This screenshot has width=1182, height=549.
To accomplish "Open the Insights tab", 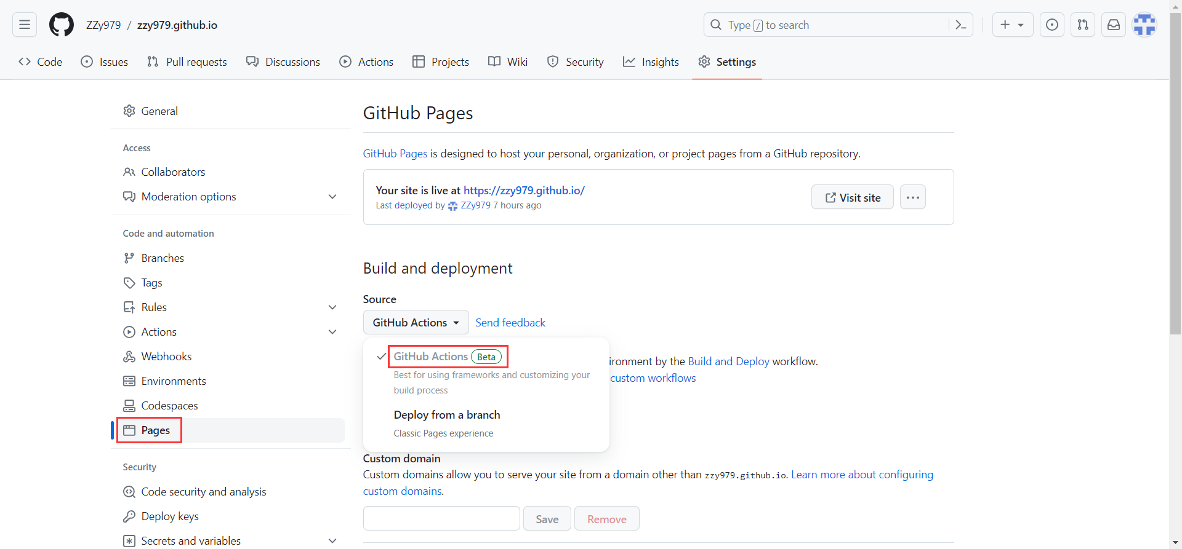I will pos(651,61).
